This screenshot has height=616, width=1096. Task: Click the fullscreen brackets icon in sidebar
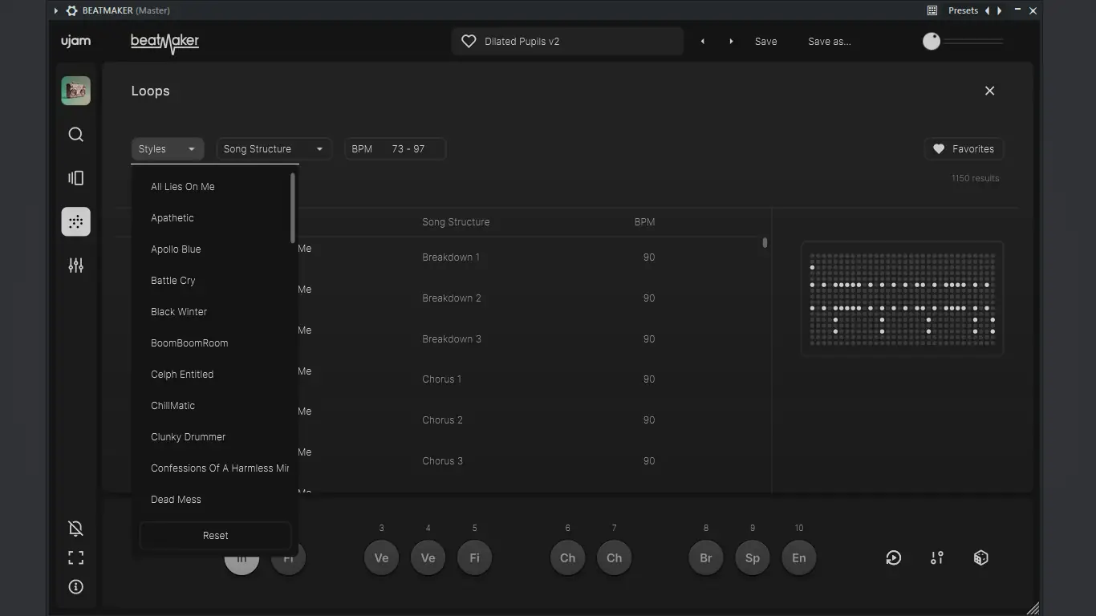click(x=75, y=557)
